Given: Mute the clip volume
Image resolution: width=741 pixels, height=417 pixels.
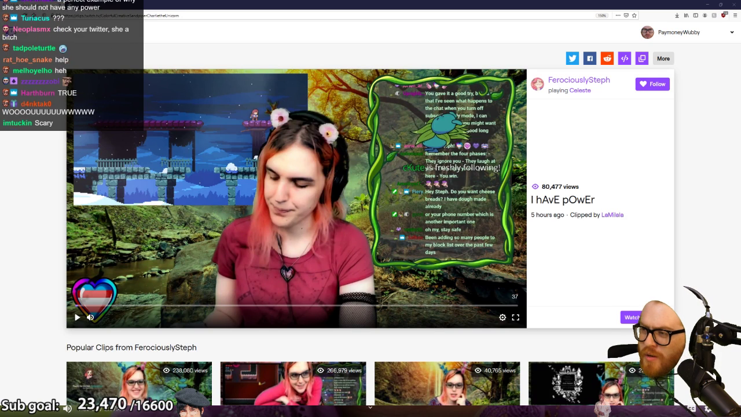Looking at the screenshot, I should pos(90,317).
